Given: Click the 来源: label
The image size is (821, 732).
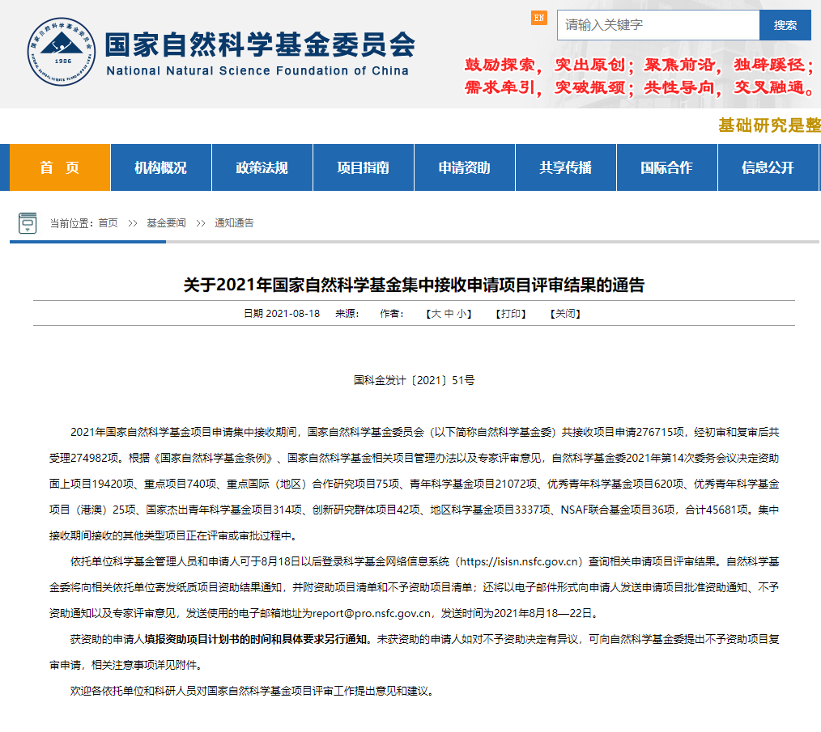Looking at the screenshot, I should 347,314.
